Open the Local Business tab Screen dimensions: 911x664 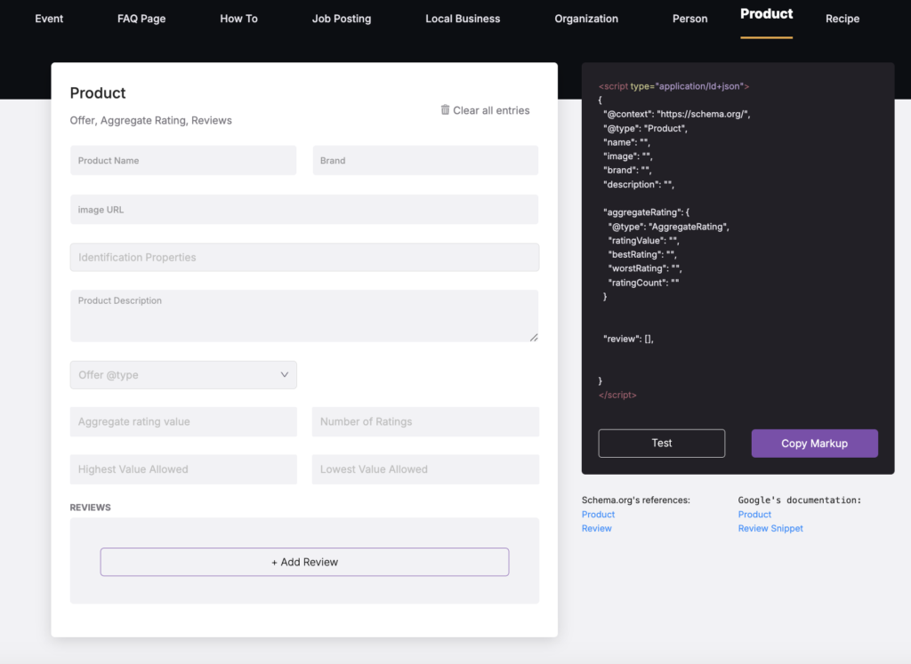[463, 19]
